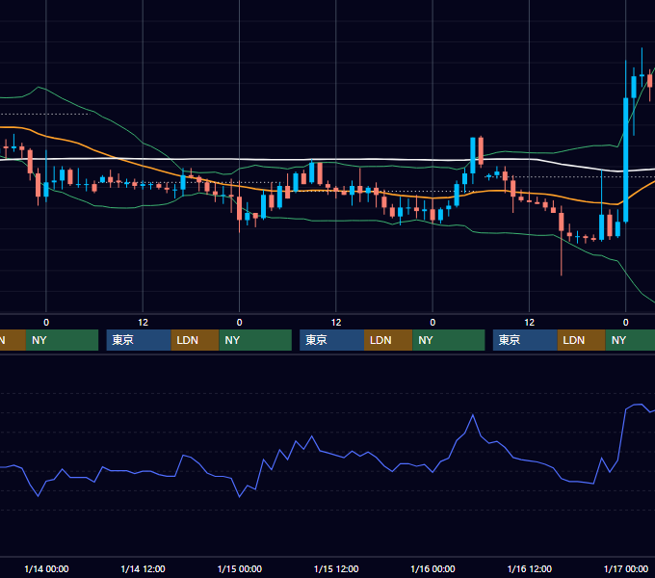Click the tall blue candlestick at 1/17 00:00
The height and width of the screenshot is (578, 655).
pos(626,160)
